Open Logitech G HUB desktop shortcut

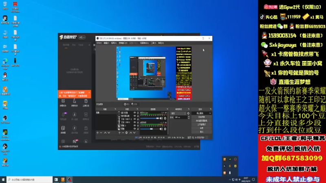[5, 149]
